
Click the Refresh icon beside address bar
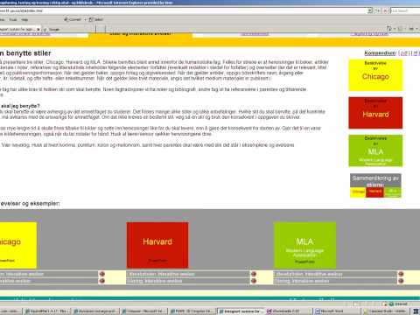(378, 10)
